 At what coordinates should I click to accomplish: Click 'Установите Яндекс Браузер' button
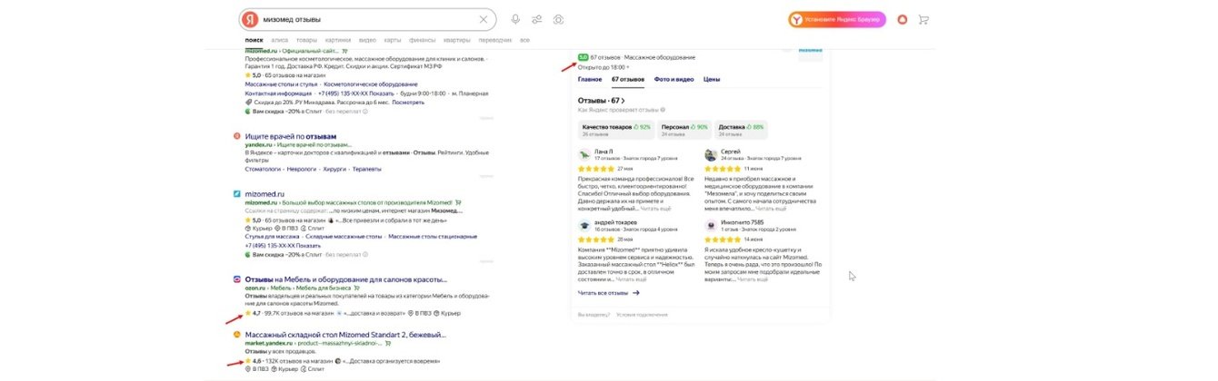(x=836, y=19)
